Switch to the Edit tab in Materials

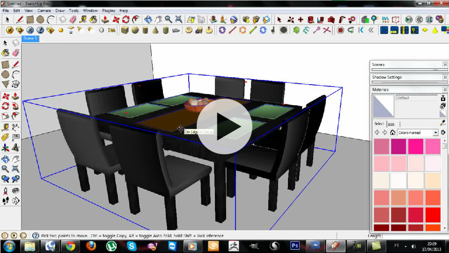391,124
